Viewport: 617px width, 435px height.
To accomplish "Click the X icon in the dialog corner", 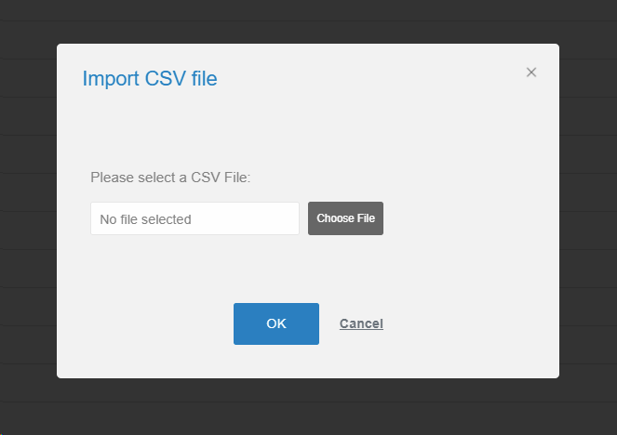I will click(x=531, y=72).
